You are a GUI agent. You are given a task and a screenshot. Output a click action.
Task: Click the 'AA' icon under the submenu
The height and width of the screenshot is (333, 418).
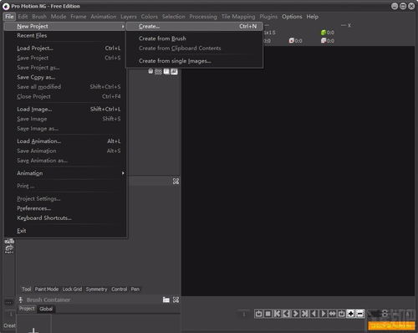click(x=174, y=72)
